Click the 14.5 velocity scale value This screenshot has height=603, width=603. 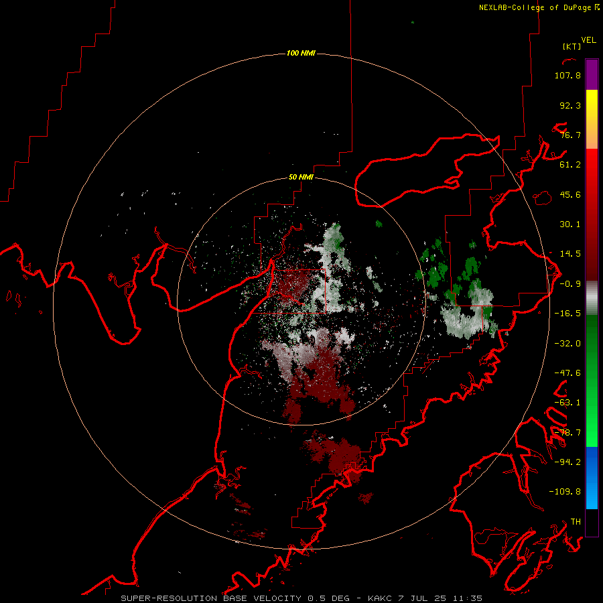pos(570,254)
